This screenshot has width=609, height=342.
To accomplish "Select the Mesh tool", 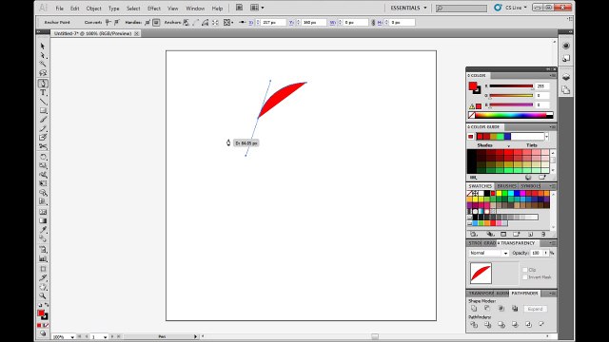I will 43,212.
